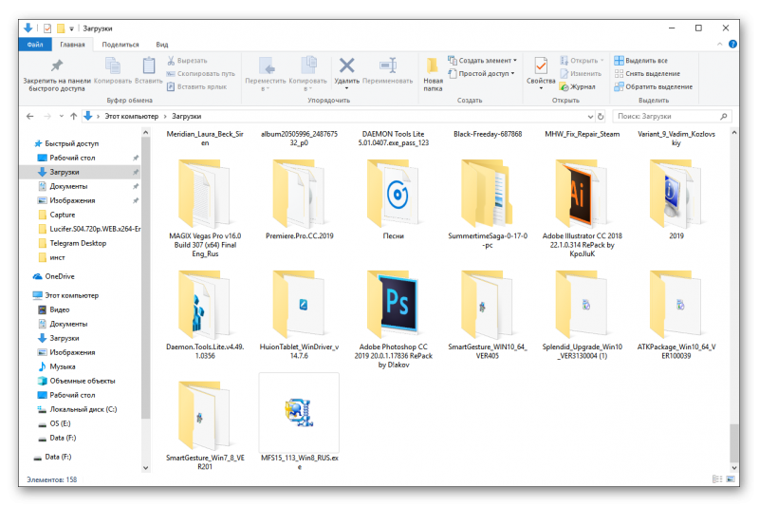The image size is (759, 506).
Task: Select the MAGIX Vegas Pro v16.0 folder
Action: click(205, 208)
